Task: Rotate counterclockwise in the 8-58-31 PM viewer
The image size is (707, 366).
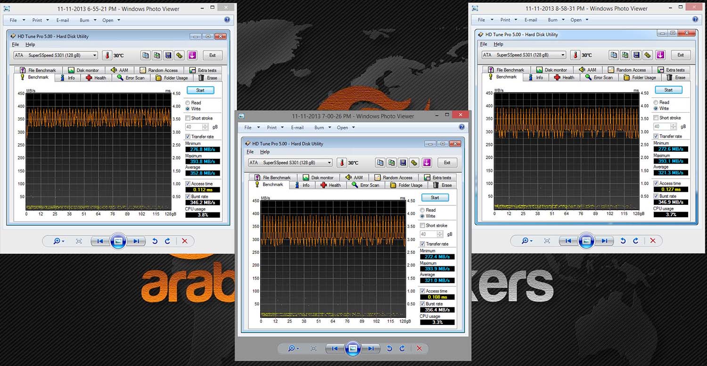Action: point(623,241)
